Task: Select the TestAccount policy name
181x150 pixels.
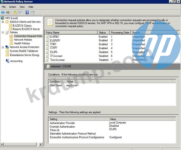Action: click(x=58, y=60)
